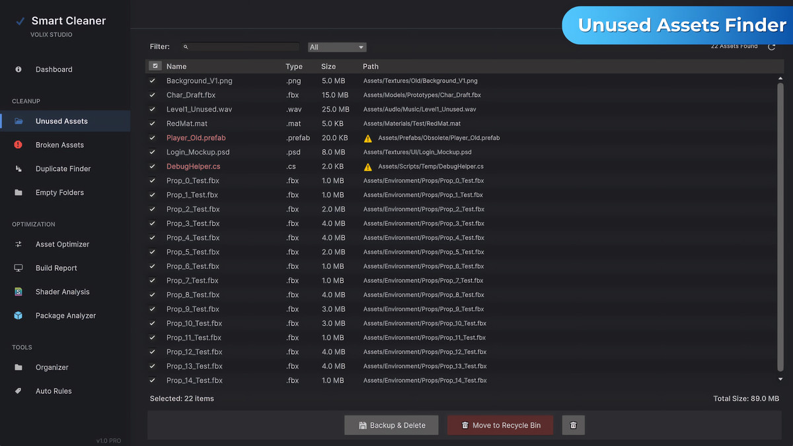This screenshot has width=793, height=446.
Task: Refresh the unused assets list
Action: (x=771, y=47)
